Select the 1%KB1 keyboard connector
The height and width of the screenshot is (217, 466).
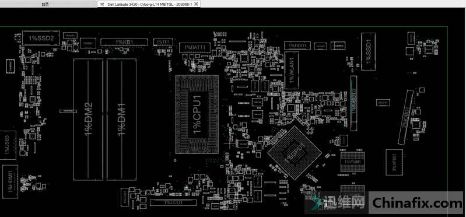tap(124, 42)
